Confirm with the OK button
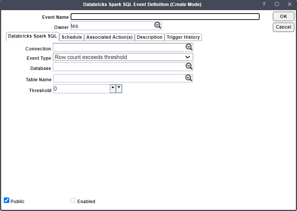This screenshot has width=297, height=211. click(x=283, y=17)
